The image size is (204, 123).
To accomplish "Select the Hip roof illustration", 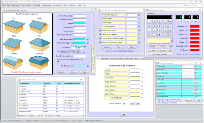I will tap(39, 45).
